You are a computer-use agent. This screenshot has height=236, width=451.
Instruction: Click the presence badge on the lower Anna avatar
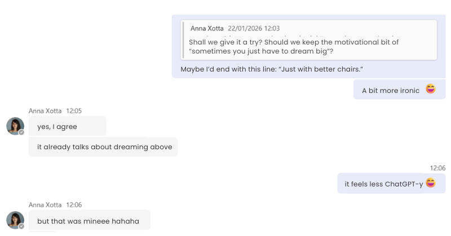pos(21,226)
